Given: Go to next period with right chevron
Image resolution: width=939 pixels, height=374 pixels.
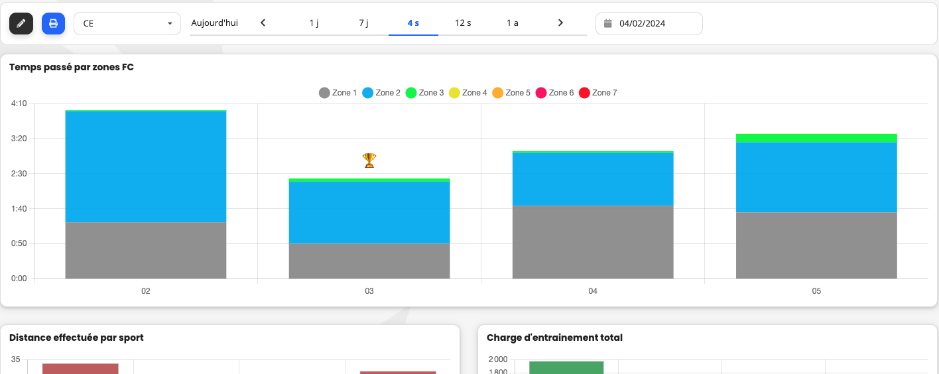Looking at the screenshot, I should click(560, 23).
